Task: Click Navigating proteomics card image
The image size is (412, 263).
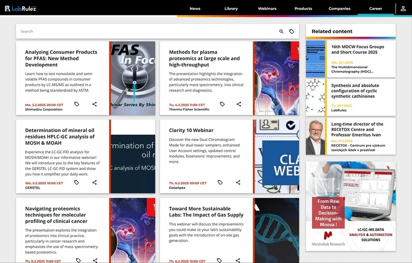Action: (x=133, y=230)
